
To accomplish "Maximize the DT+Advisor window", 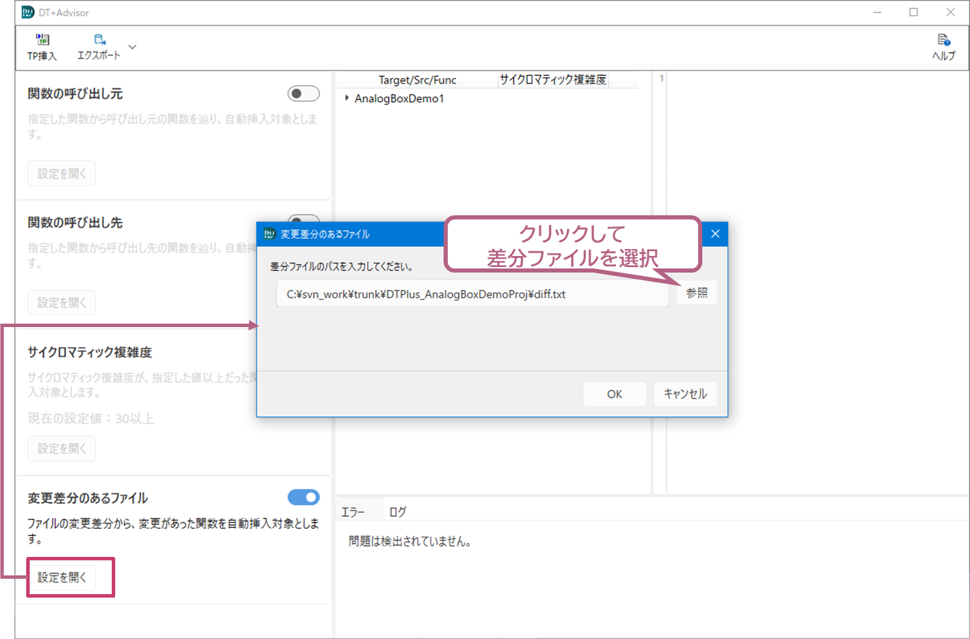I will pos(913,12).
